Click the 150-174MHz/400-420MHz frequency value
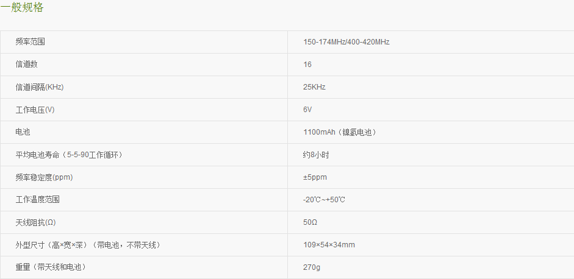Viewport: 574px width, 279px height. (346, 41)
